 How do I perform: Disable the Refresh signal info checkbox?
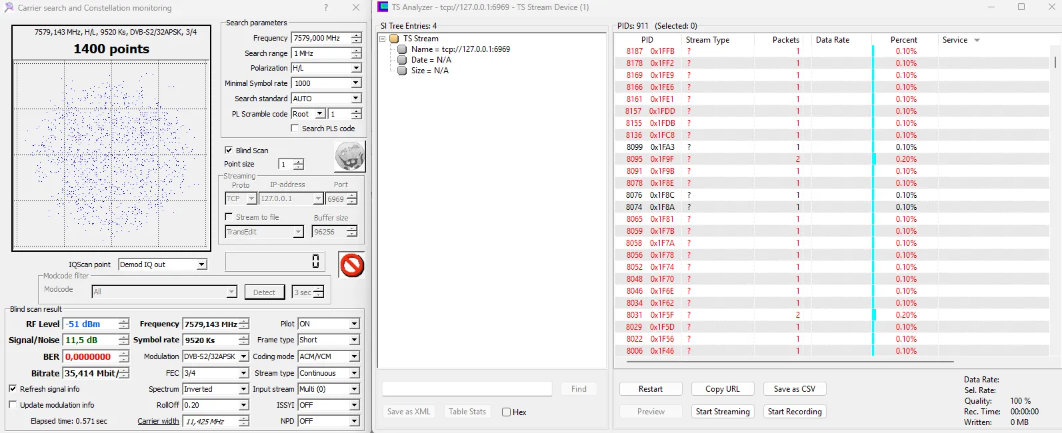(13, 389)
